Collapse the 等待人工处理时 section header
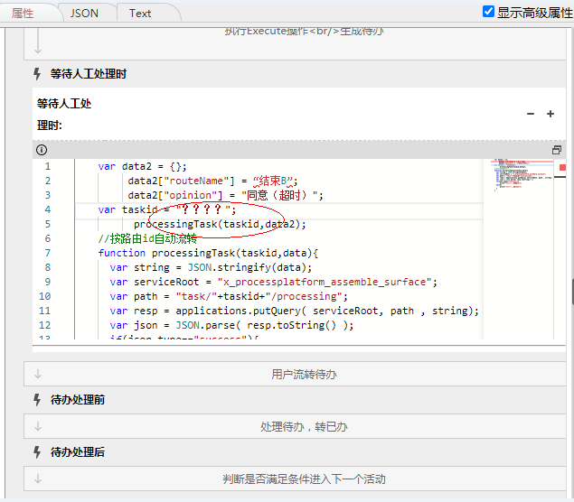 click(x=88, y=74)
